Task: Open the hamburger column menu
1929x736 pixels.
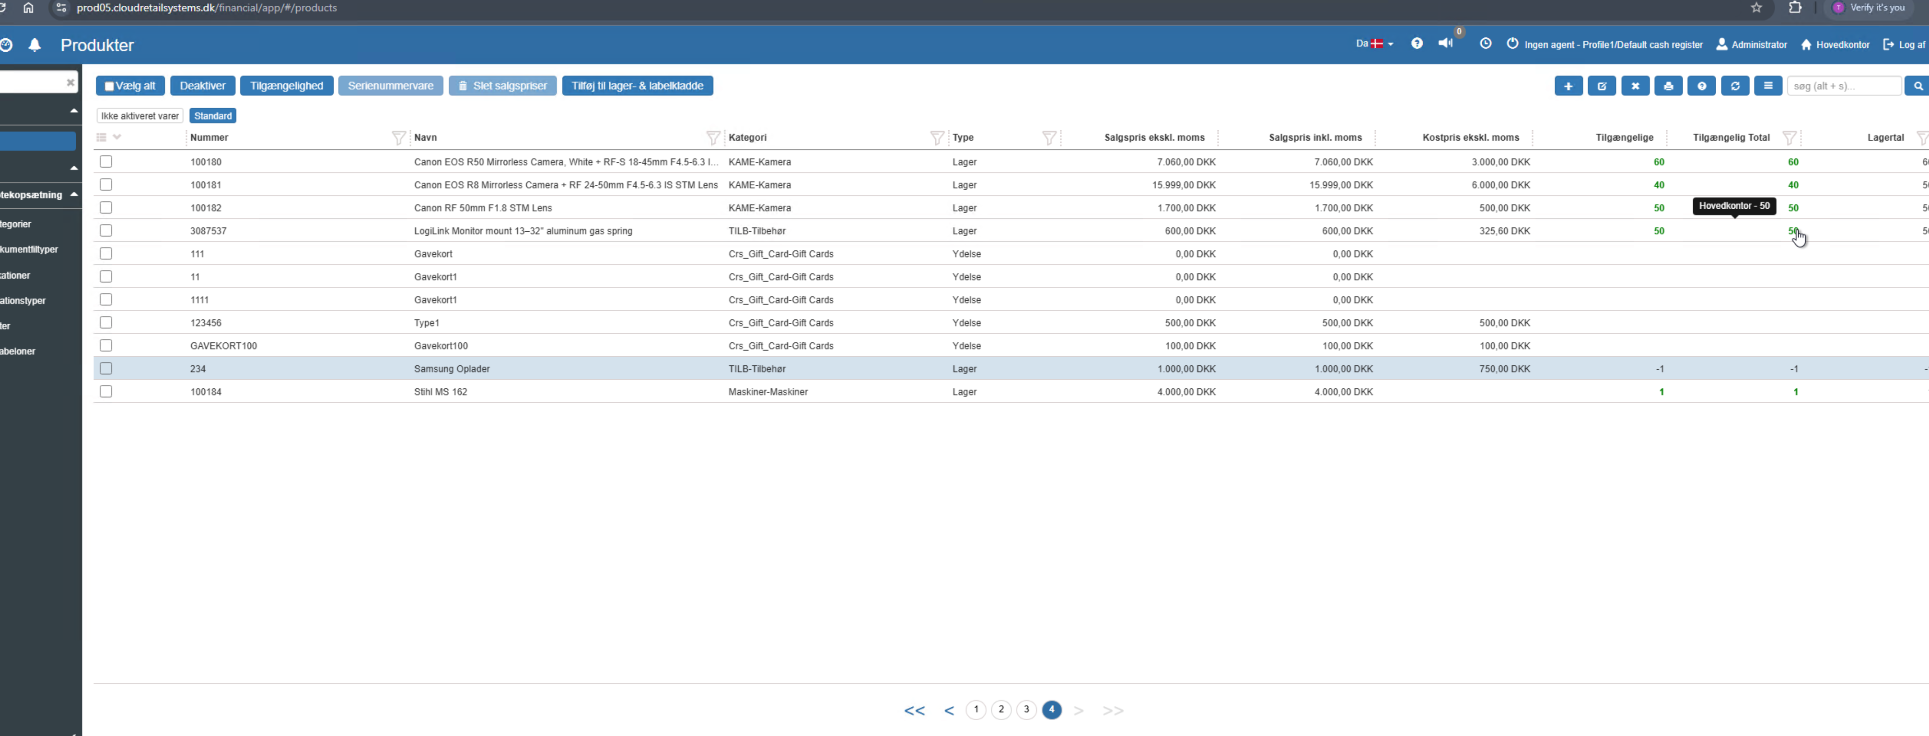Action: (x=1768, y=86)
